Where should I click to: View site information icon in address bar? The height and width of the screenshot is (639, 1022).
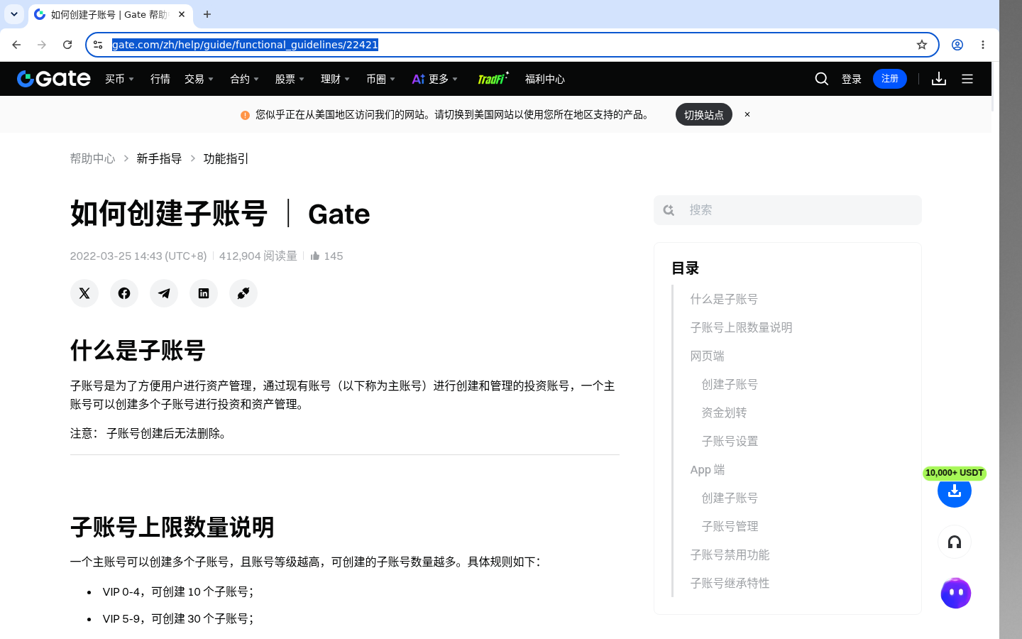pos(98,45)
